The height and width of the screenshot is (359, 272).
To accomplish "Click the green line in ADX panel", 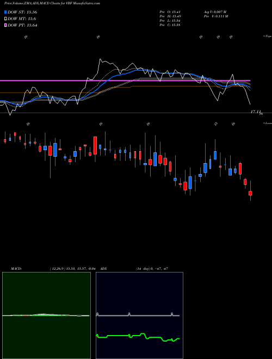I will [x=138, y=336].
